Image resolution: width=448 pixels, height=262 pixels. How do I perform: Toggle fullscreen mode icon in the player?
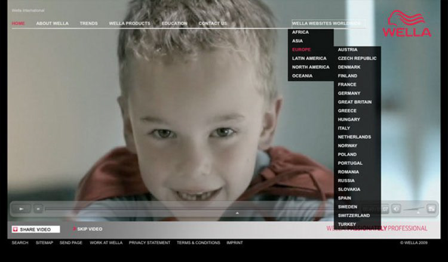[x=431, y=209]
